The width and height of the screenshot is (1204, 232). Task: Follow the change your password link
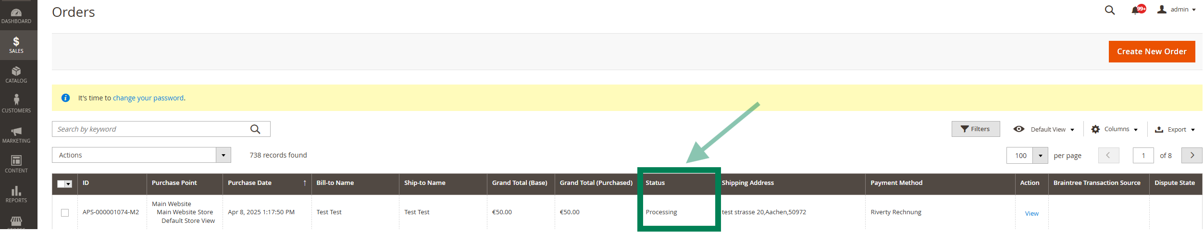[148, 98]
